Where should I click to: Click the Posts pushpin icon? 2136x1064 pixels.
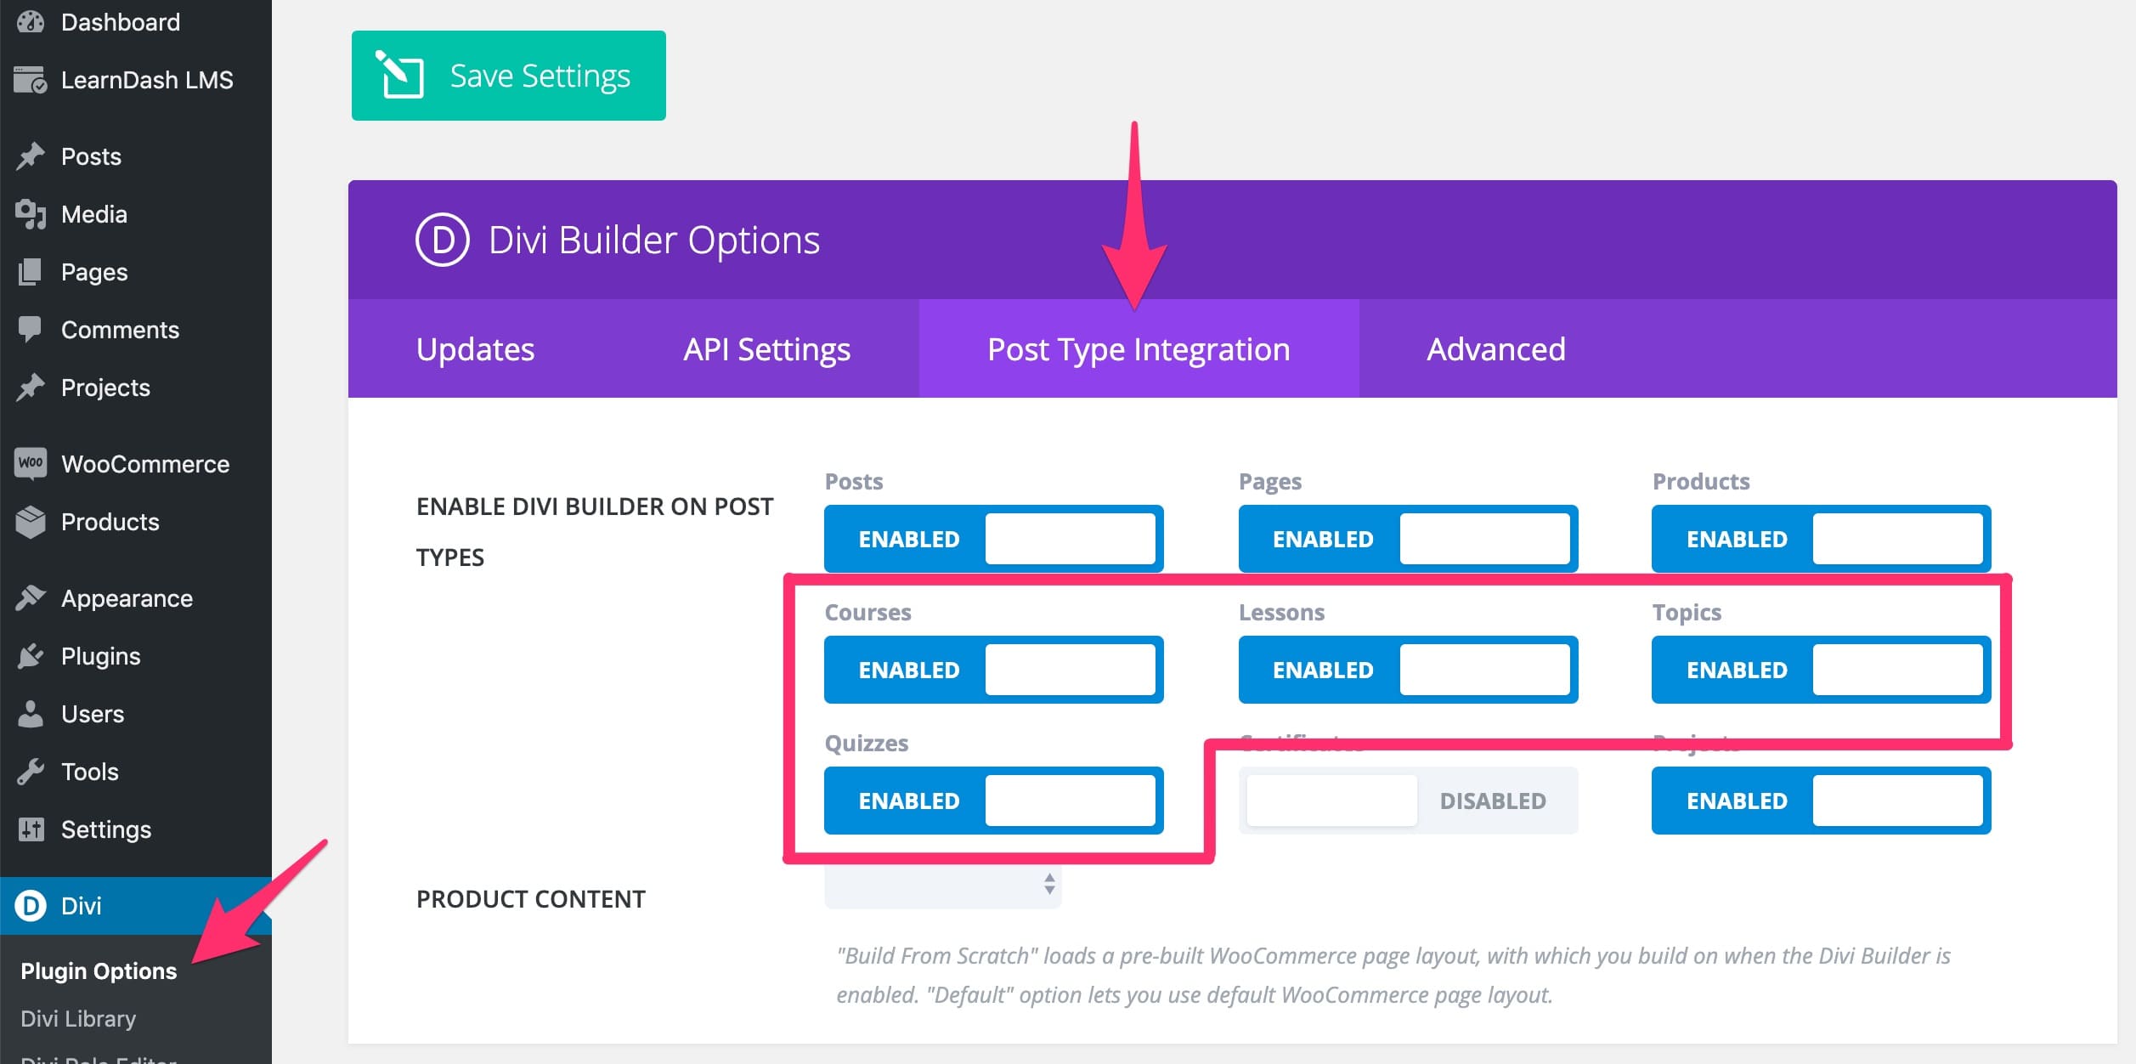pos(31,156)
